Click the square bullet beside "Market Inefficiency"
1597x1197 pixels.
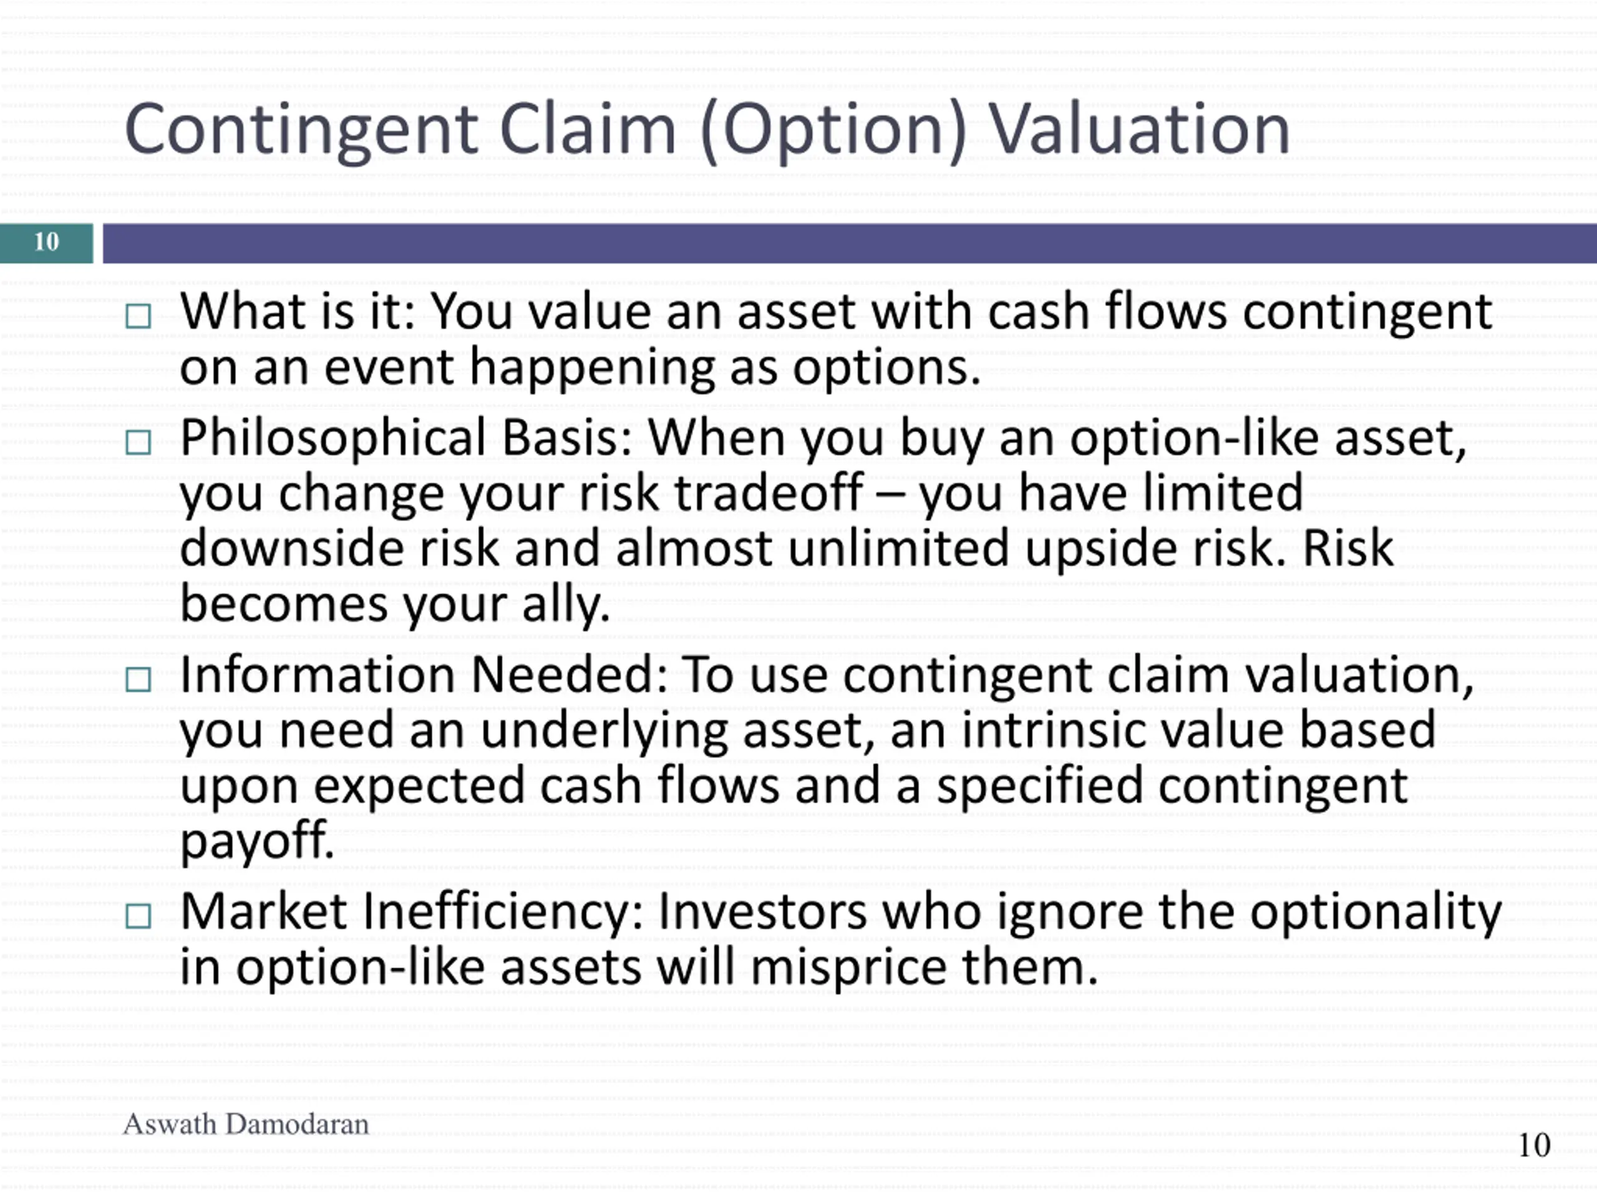138,916
